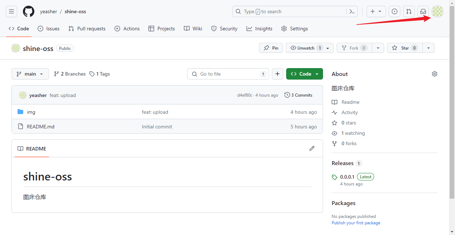View 0 stars link
The height and width of the screenshot is (235, 455).
pos(344,123)
